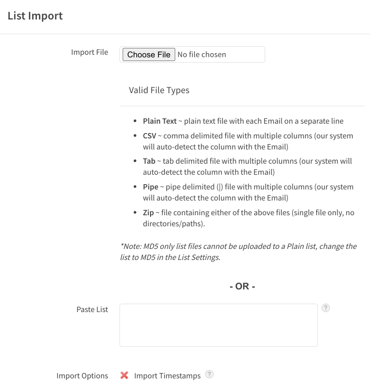Click the bold Zip file type entry
Viewport: 370px width, 391px height.
click(x=148, y=213)
